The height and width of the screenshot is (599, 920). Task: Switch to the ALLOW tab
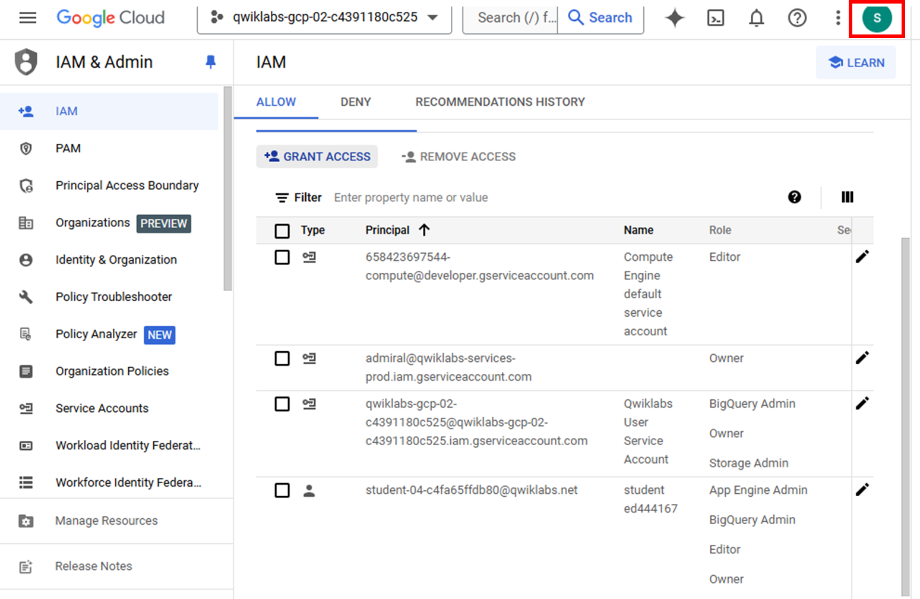coord(276,102)
